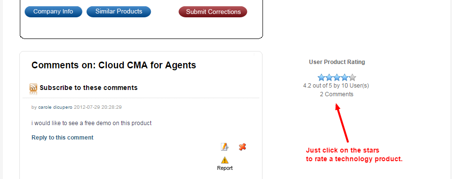Click the orange RSS feed icon
The height and width of the screenshot is (179, 452).
point(33,88)
